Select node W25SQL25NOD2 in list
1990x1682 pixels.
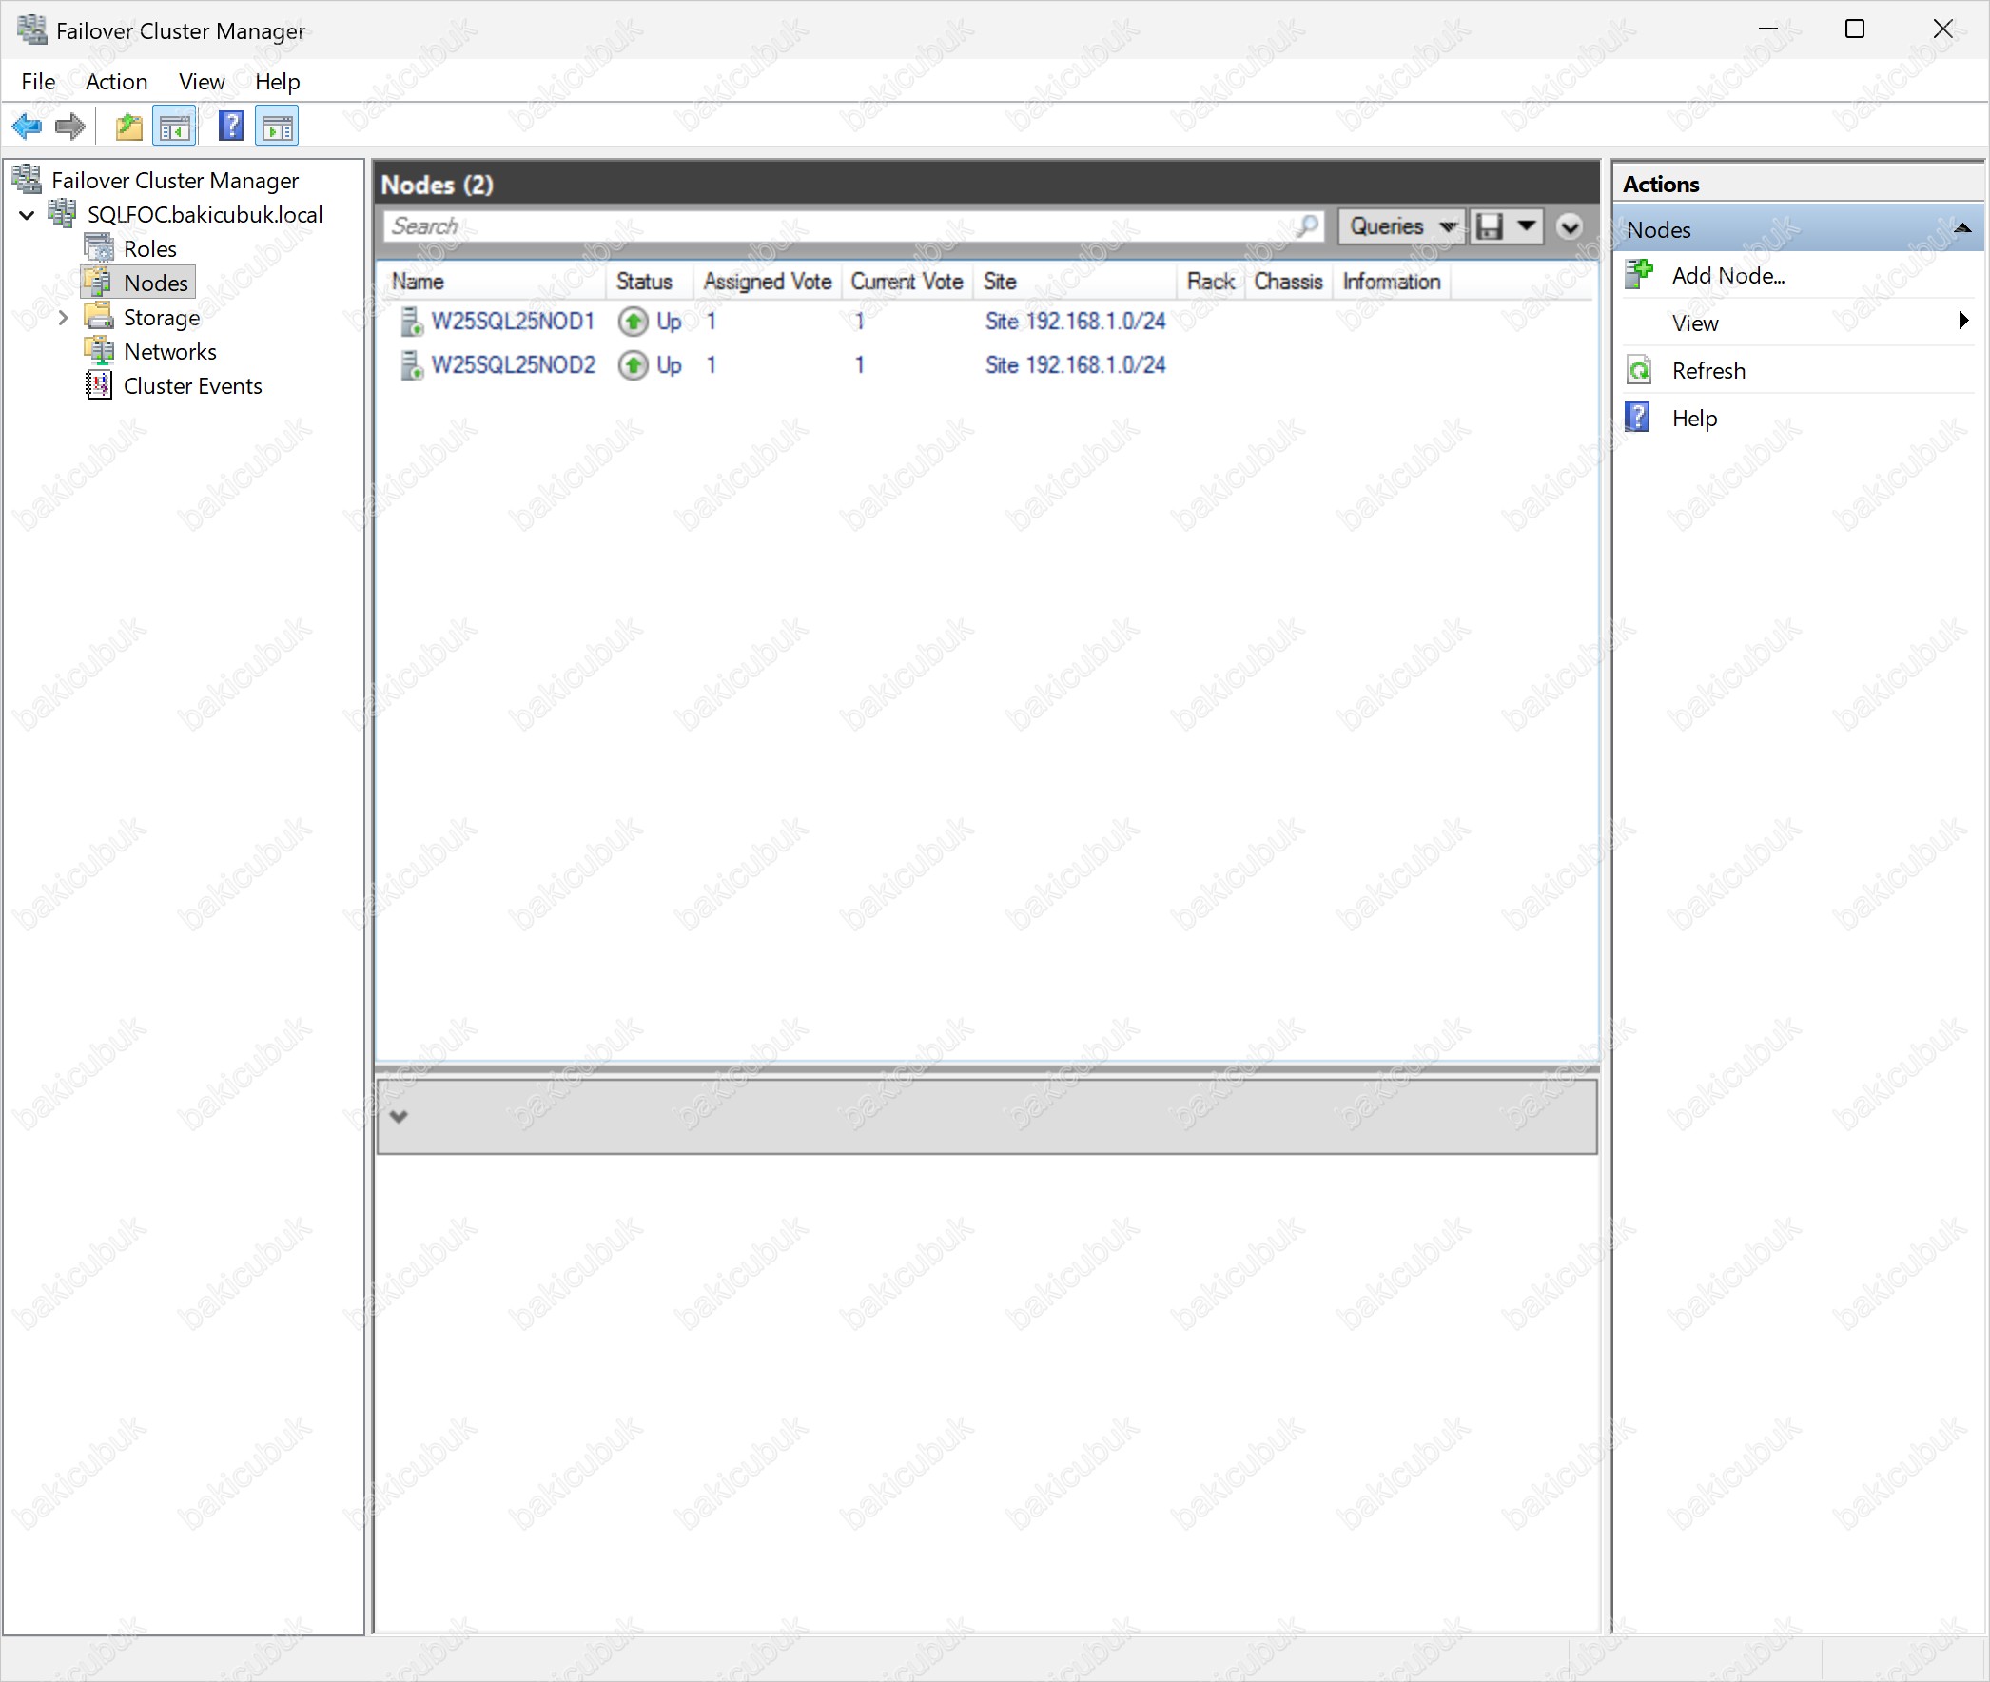[x=513, y=365]
